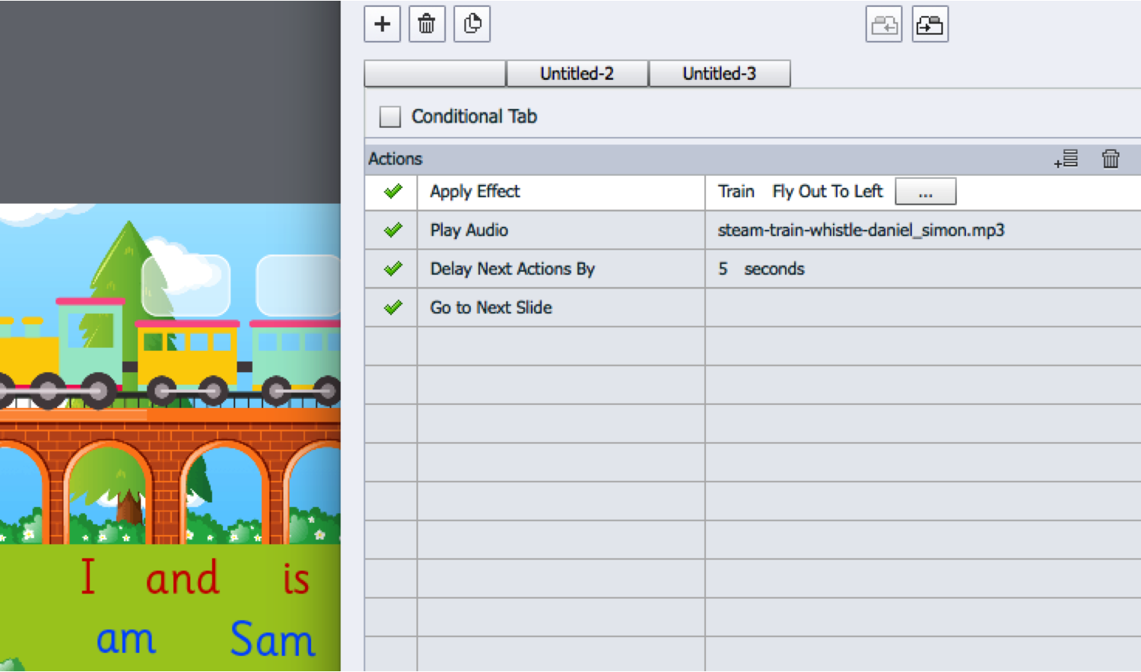Enable the Conditional Tab checkbox
1141x672 pixels.
click(x=390, y=116)
